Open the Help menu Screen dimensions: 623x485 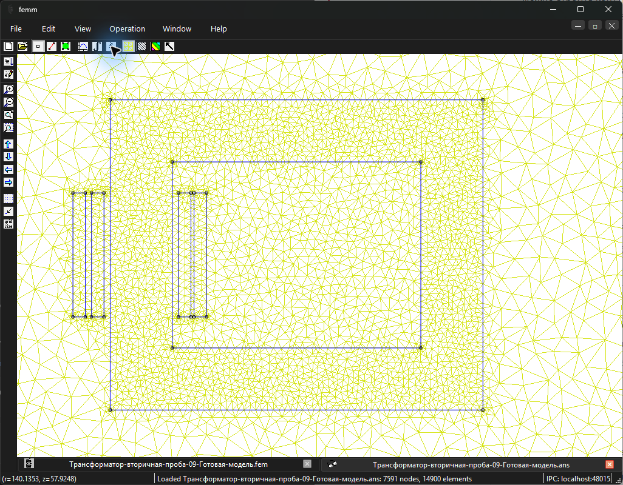click(219, 28)
